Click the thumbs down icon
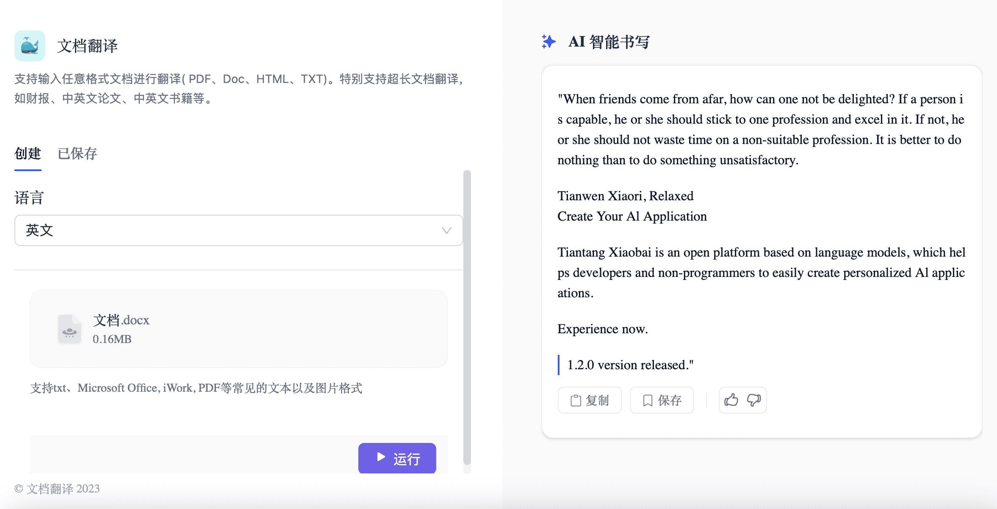997x509 pixels. [x=754, y=400]
